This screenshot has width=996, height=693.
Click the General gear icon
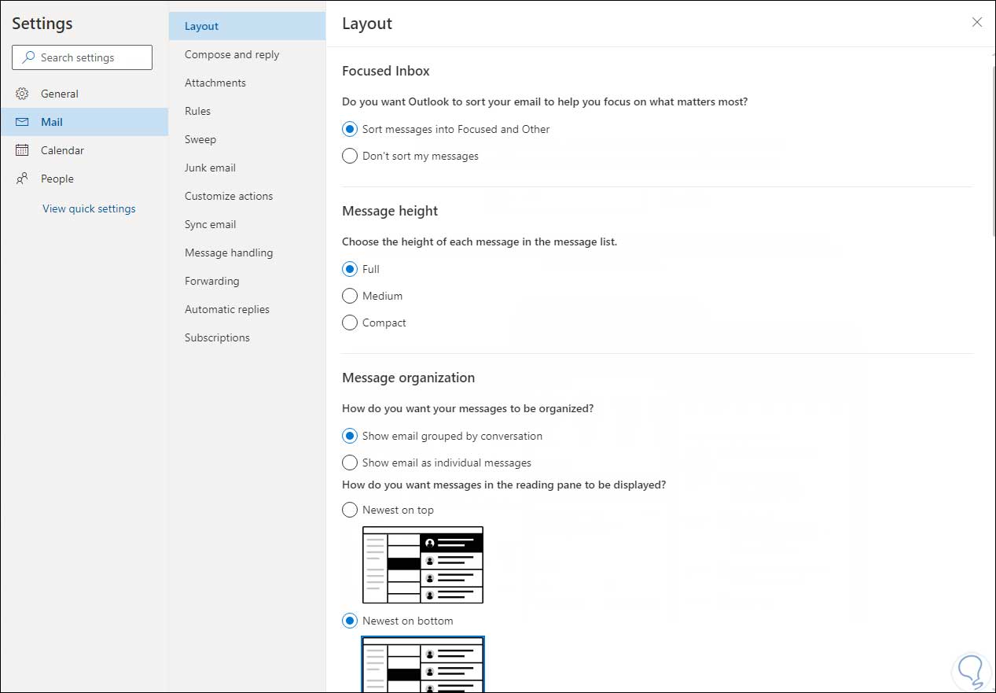click(22, 94)
